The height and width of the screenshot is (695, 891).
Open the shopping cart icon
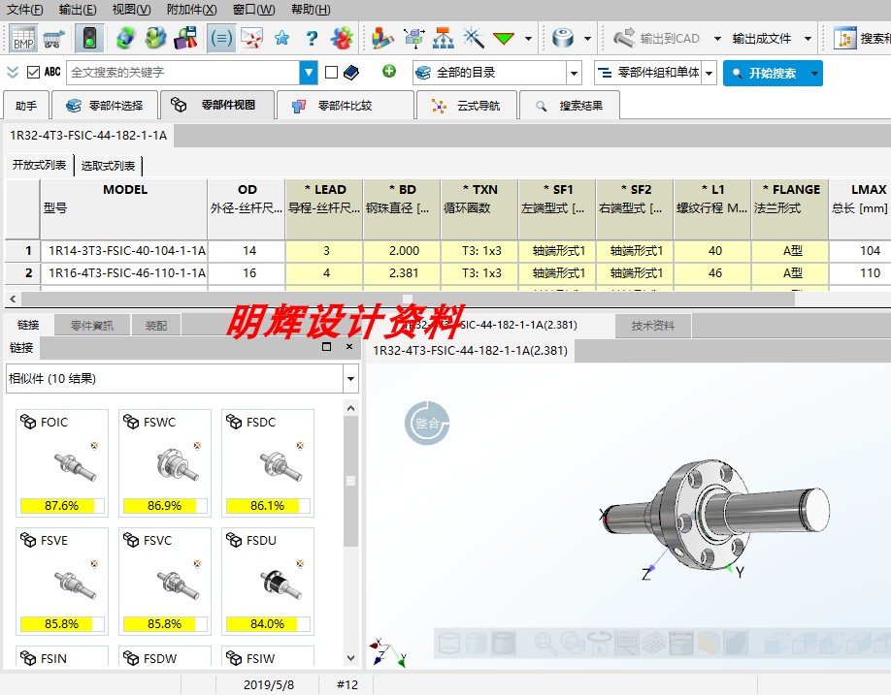(x=54, y=39)
